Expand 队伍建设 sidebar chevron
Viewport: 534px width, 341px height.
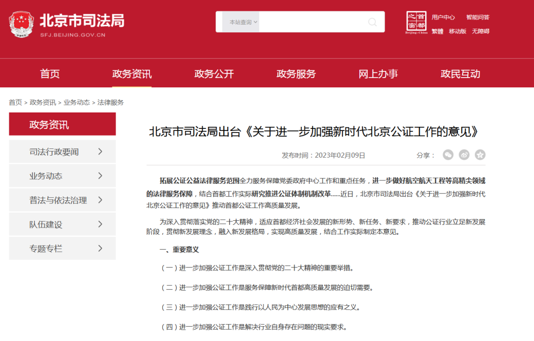coord(100,224)
